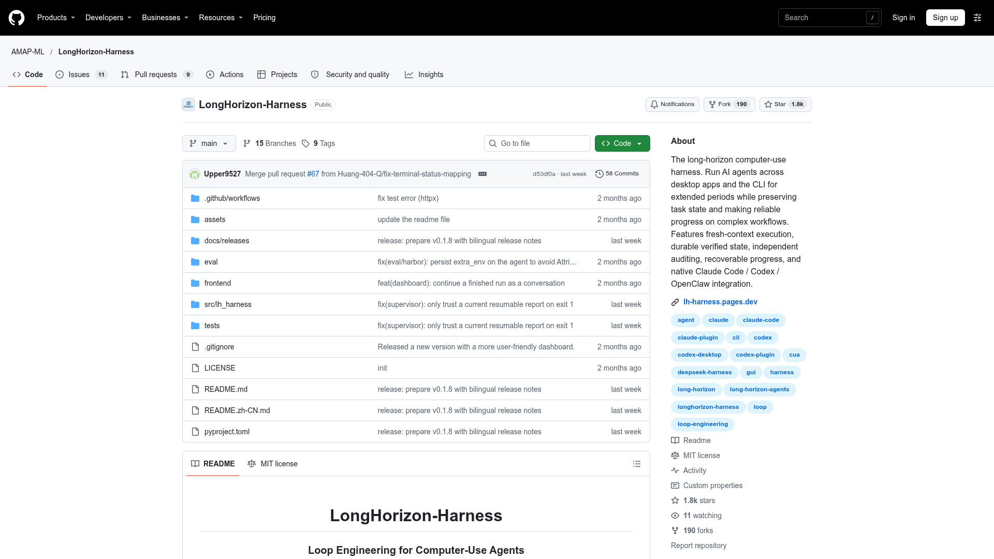This screenshot has height=559, width=994.
Task: Click the LICENSE file icon
Action: [x=195, y=368]
